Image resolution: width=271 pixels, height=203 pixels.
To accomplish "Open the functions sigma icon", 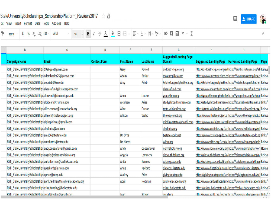I will pyautogui.click(x=192, y=34).
